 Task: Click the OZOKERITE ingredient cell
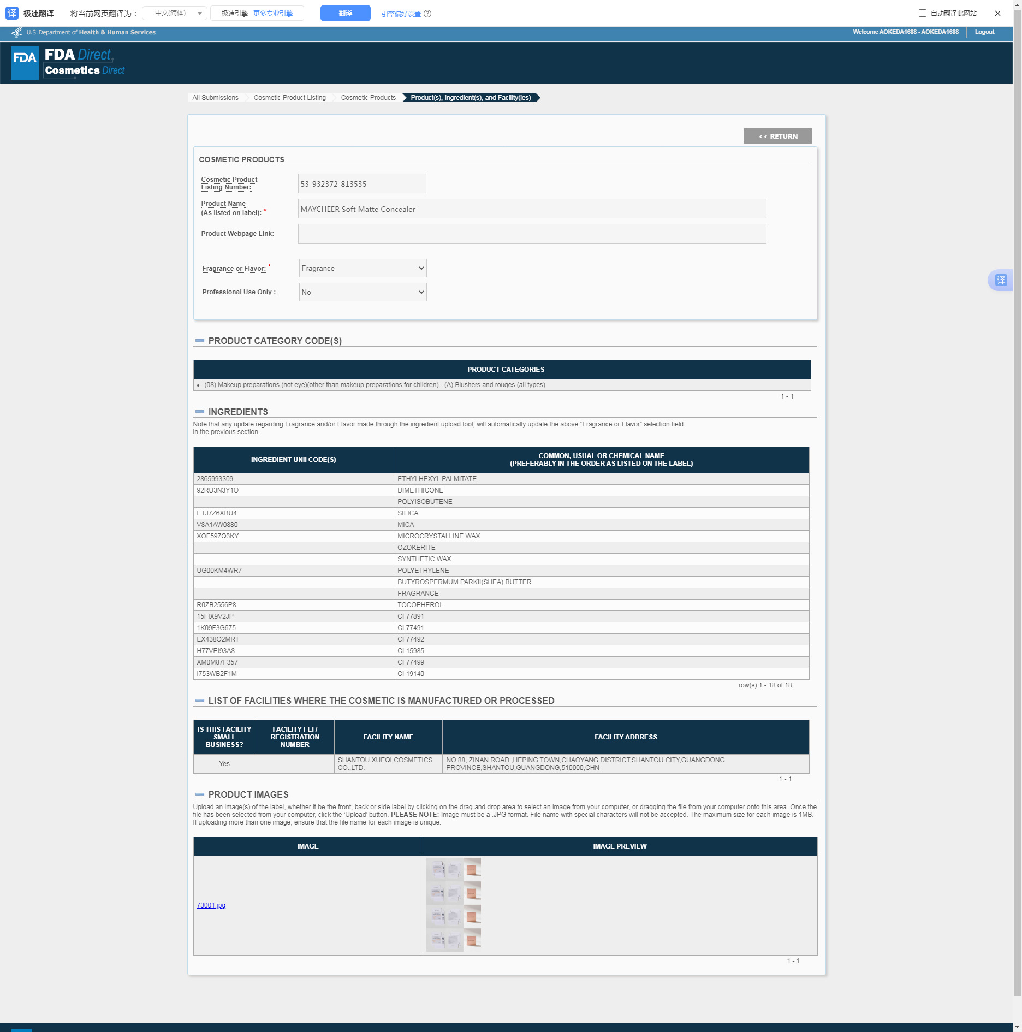coord(601,548)
